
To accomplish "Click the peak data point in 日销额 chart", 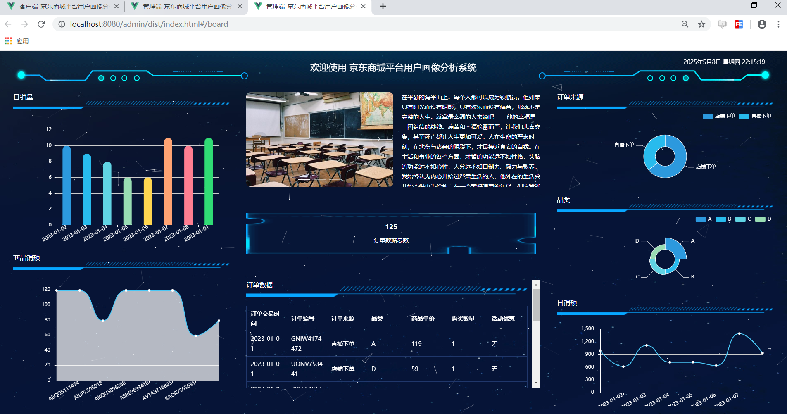I will pos(739,333).
